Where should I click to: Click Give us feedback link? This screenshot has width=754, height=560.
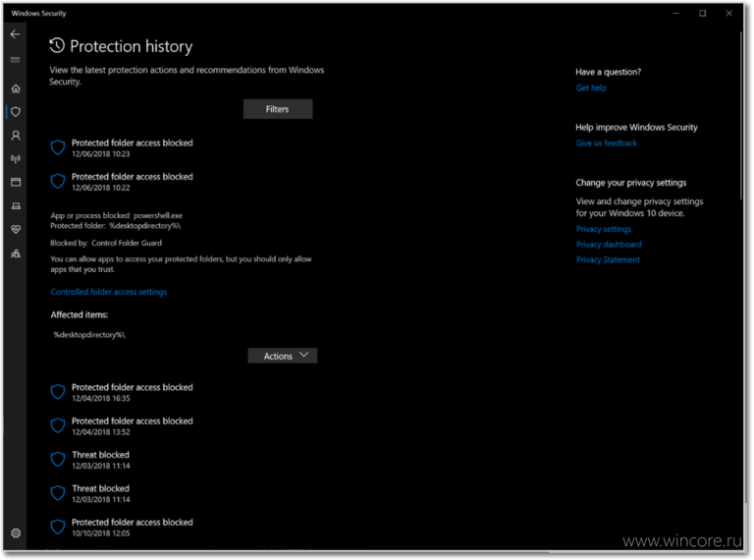(607, 143)
